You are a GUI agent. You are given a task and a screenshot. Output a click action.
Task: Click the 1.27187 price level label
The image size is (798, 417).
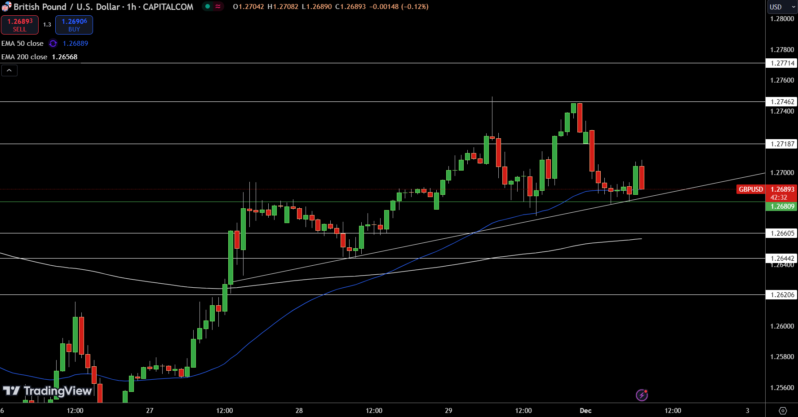click(x=782, y=144)
